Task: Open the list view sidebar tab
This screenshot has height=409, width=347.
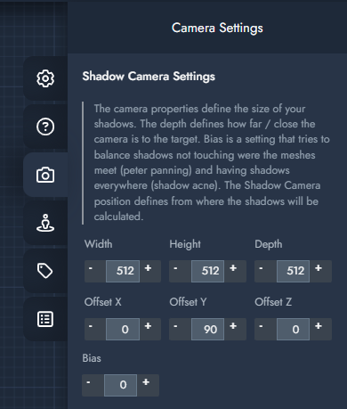Action: point(45,319)
